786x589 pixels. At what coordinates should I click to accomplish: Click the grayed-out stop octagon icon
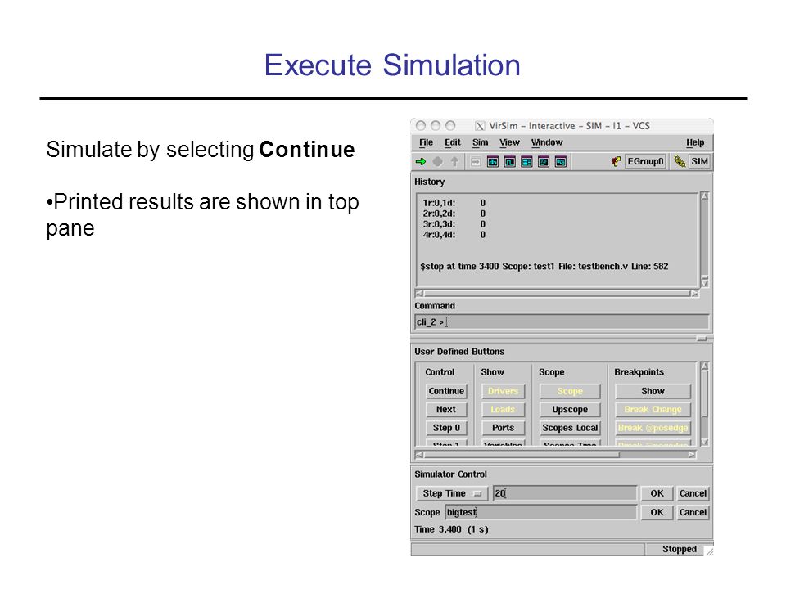[x=437, y=161]
